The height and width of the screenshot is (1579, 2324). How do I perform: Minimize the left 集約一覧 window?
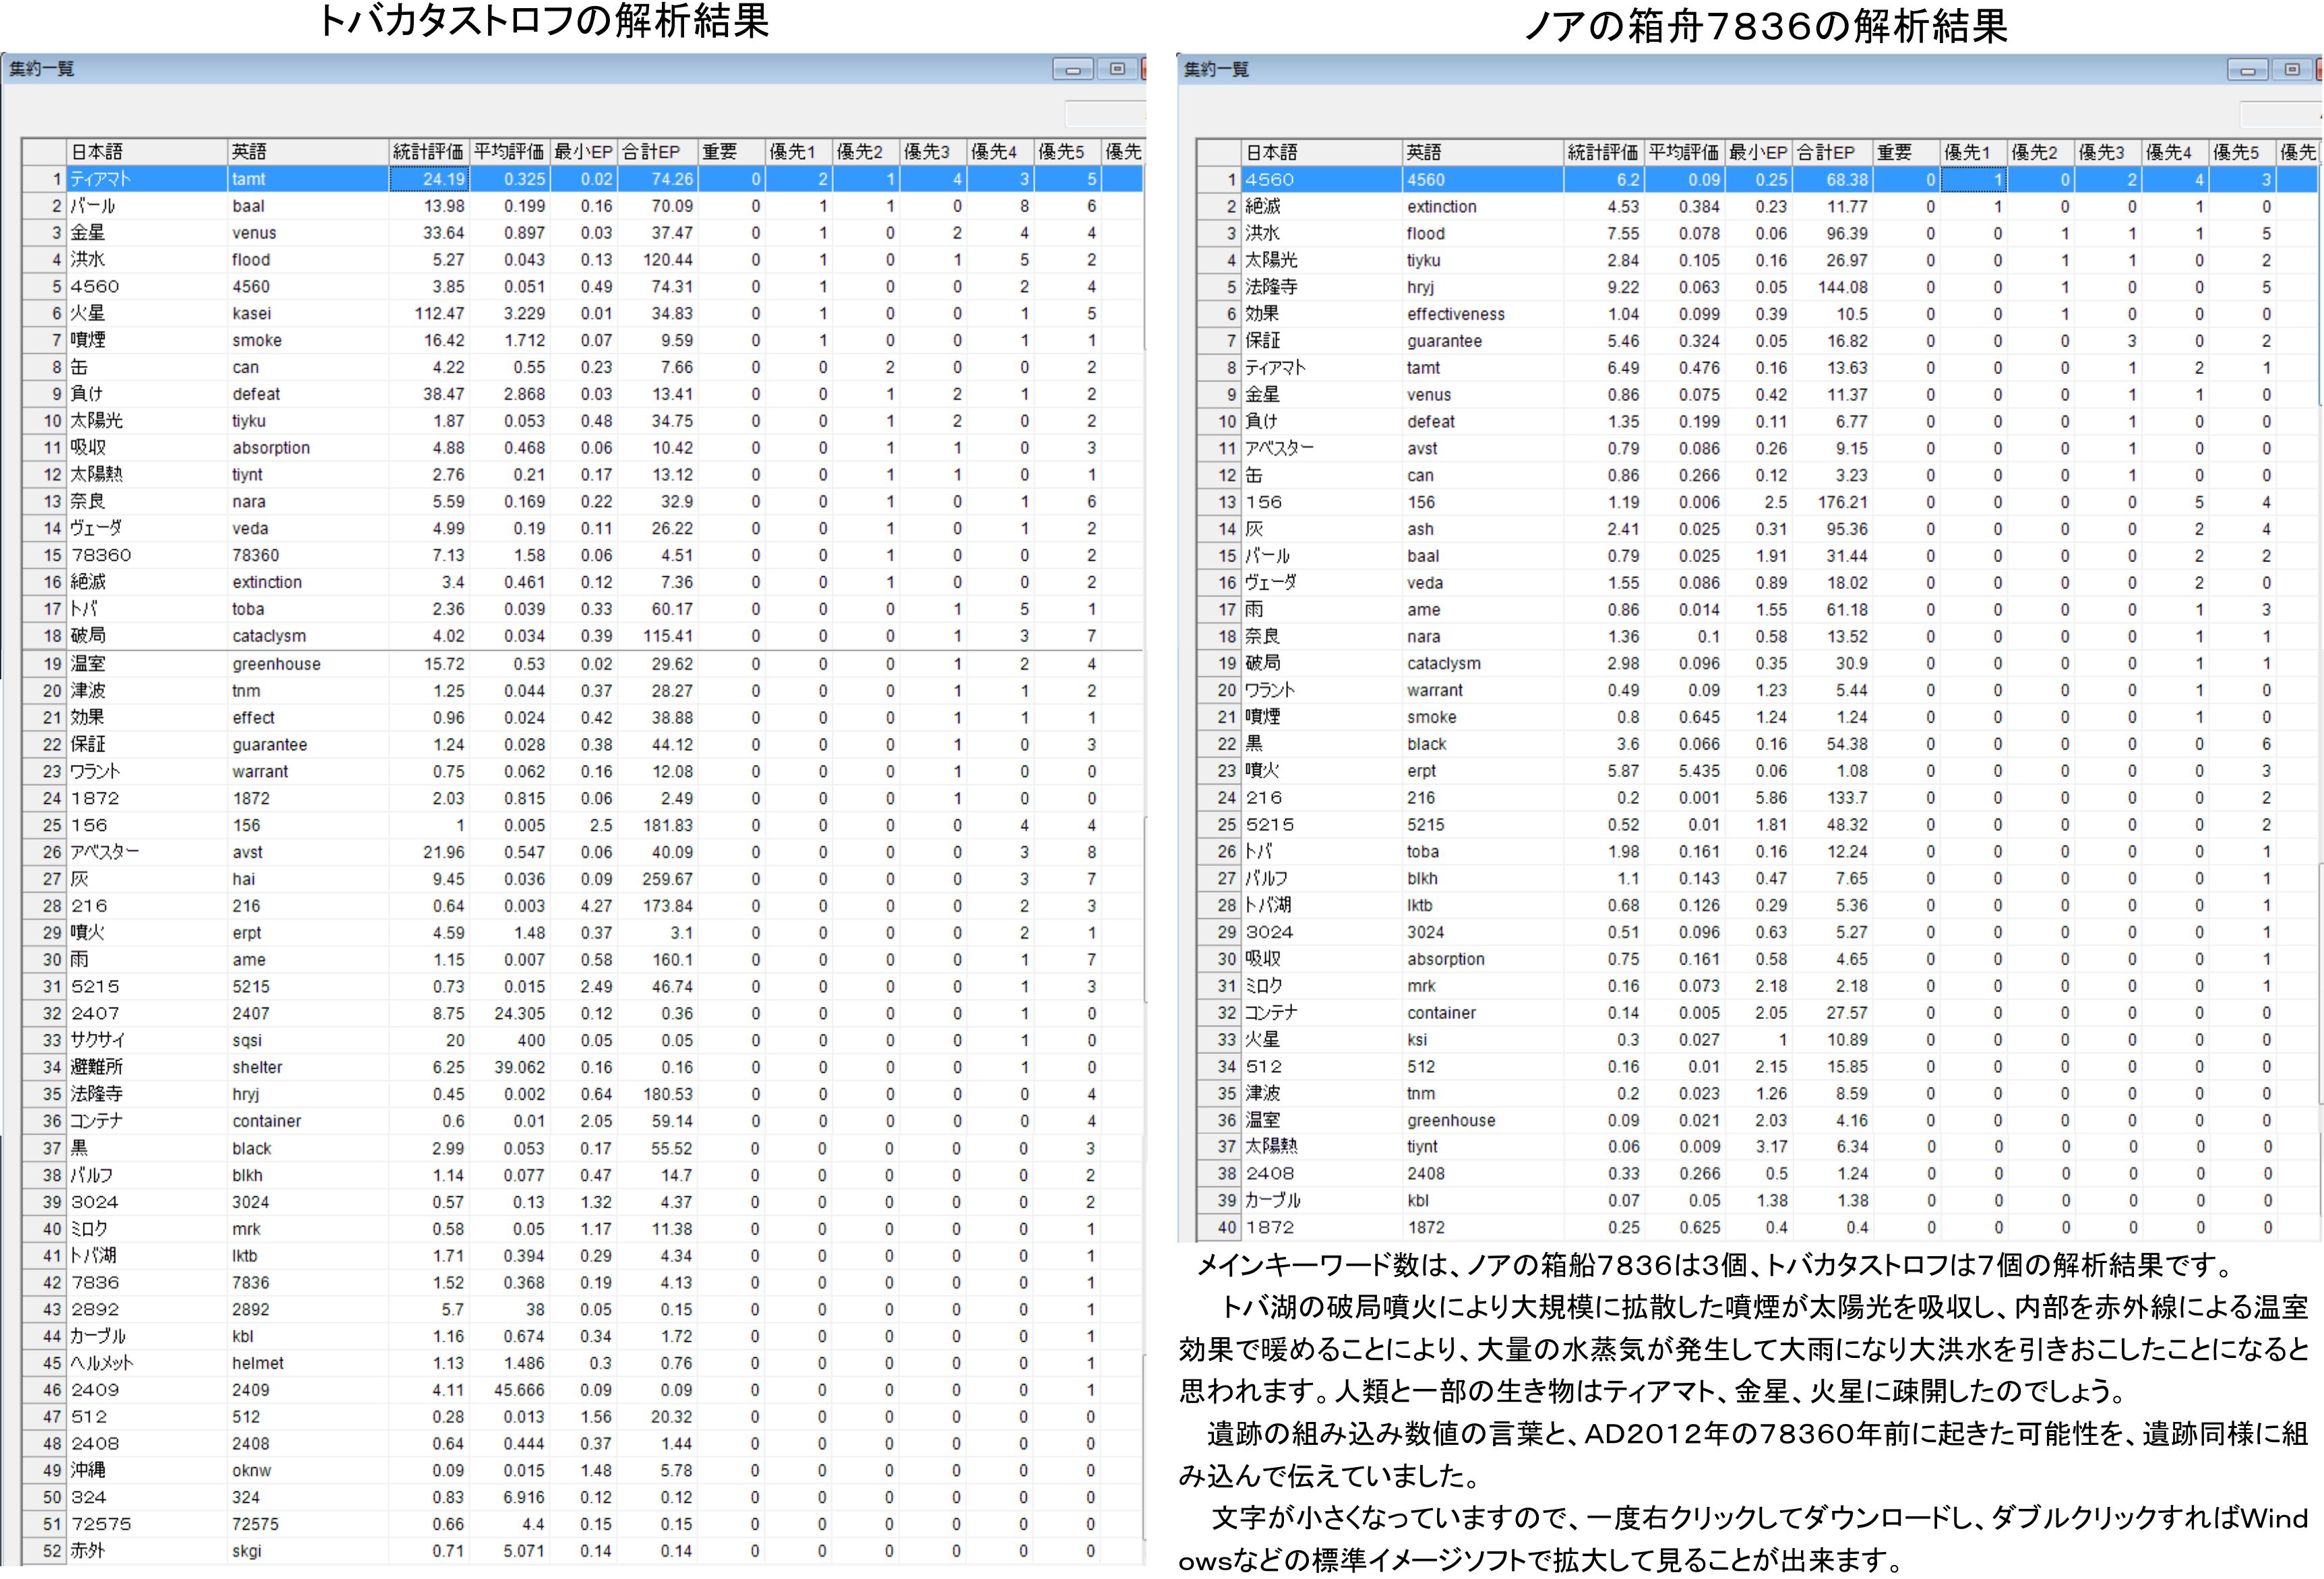tap(1072, 70)
